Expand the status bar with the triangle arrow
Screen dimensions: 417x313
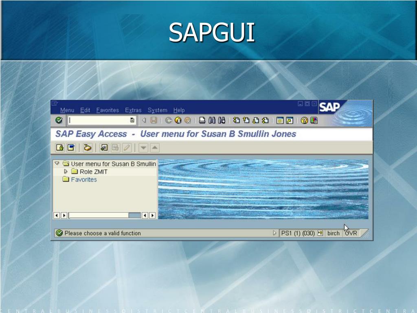coord(274,233)
